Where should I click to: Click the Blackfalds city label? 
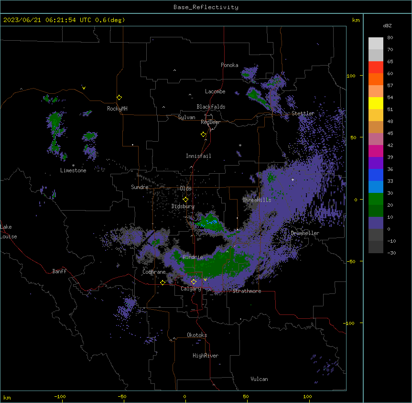point(211,107)
